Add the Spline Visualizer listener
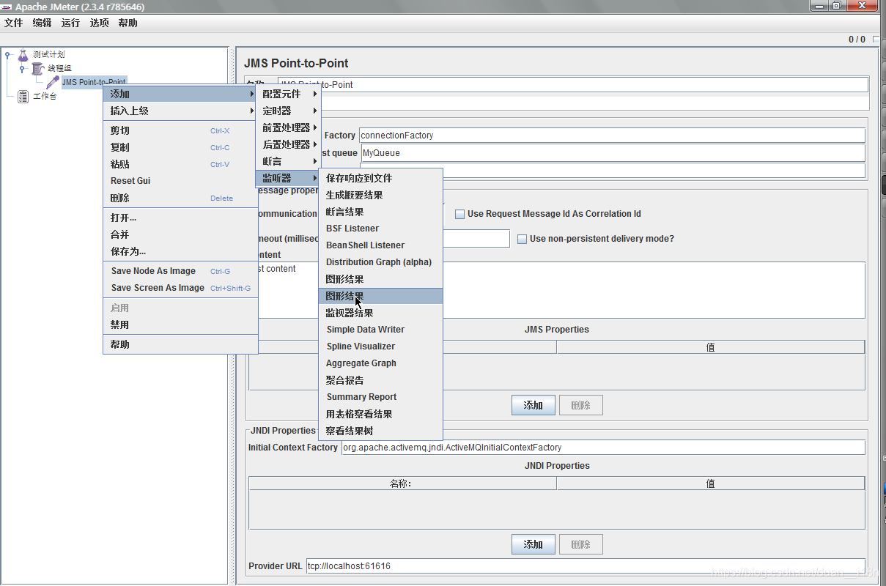886x586 pixels. (381, 346)
